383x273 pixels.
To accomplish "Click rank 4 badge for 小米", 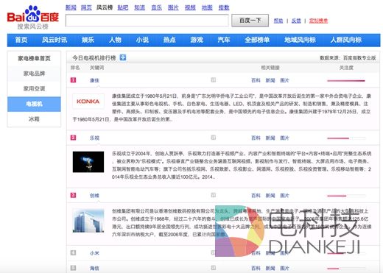I will 73,252.
